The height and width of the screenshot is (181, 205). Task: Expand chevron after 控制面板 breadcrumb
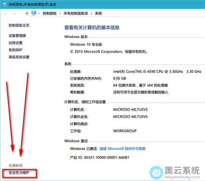tap(60, 13)
